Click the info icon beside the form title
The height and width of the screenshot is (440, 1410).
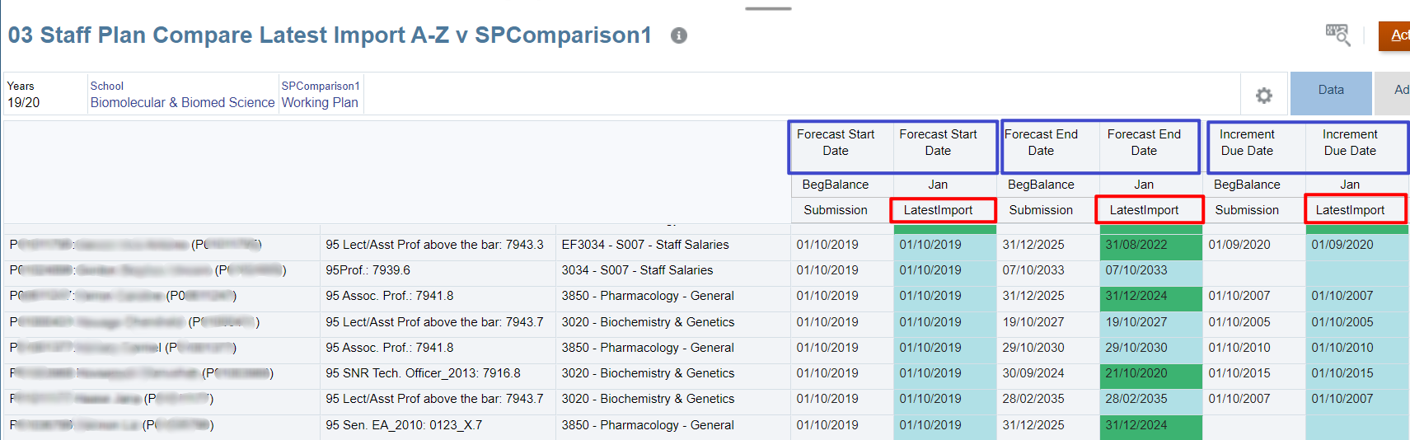coord(678,35)
